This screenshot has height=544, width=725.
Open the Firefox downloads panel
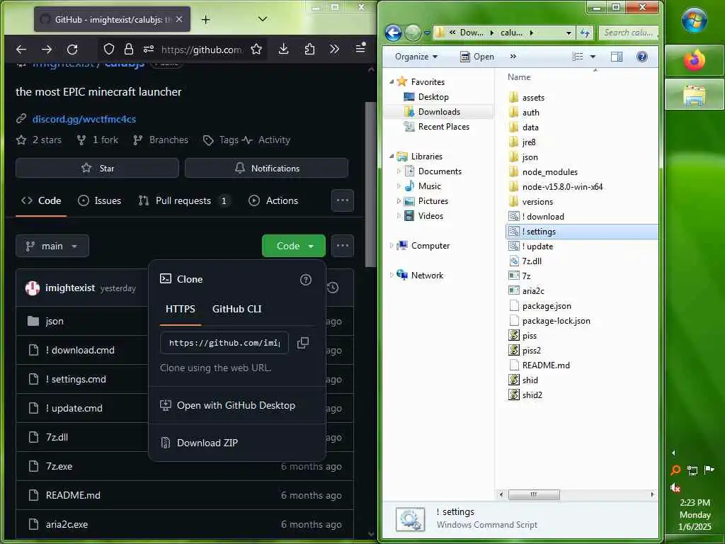pos(283,49)
